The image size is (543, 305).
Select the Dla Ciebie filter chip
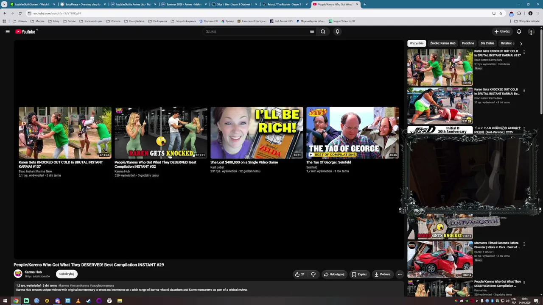click(x=487, y=43)
